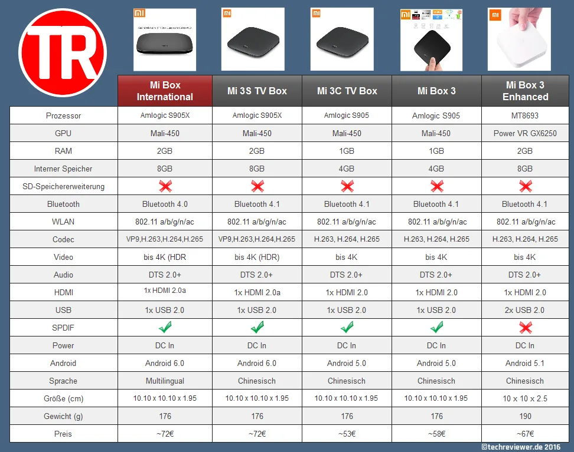Viewport: 574px width, 452px height.
Task: Click 1x HDMI 2.0a under Mi Box International
Action: [165, 291]
